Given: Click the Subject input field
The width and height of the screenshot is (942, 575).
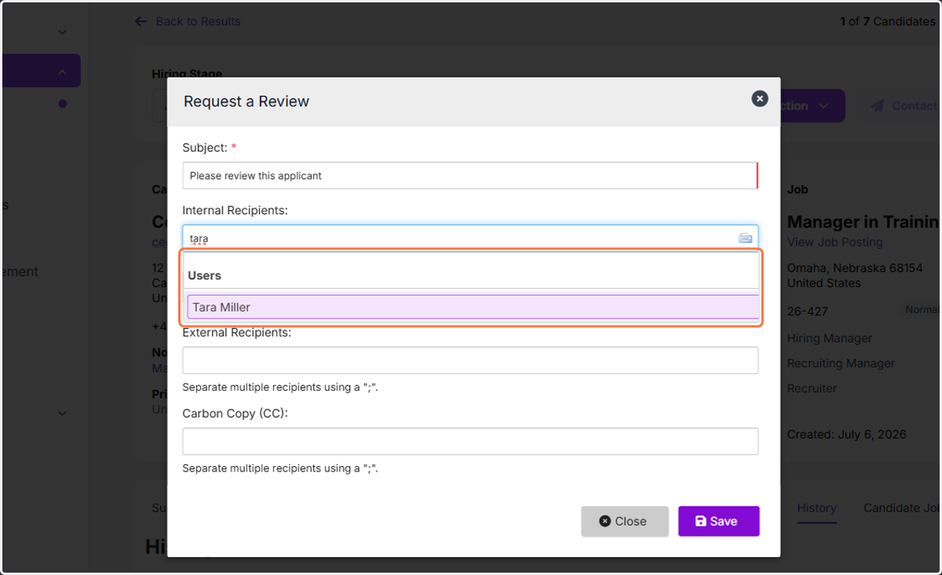Looking at the screenshot, I should pos(470,176).
